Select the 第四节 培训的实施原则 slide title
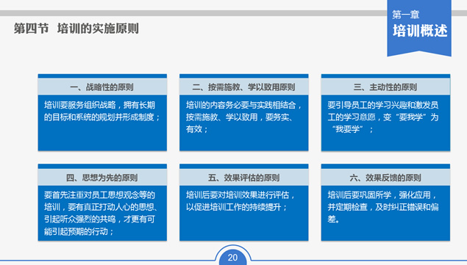This screenshot has height=265, width=467. pos(76,29)
